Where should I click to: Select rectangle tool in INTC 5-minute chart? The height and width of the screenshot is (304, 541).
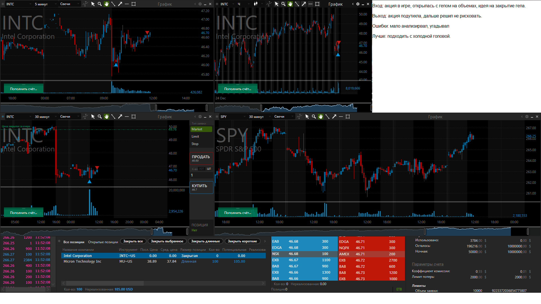(x=134, y=4)
